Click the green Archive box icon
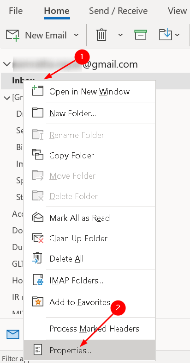The height and width of the screenshot is (363, 190). pyautogui.click(x=141, y=35)
